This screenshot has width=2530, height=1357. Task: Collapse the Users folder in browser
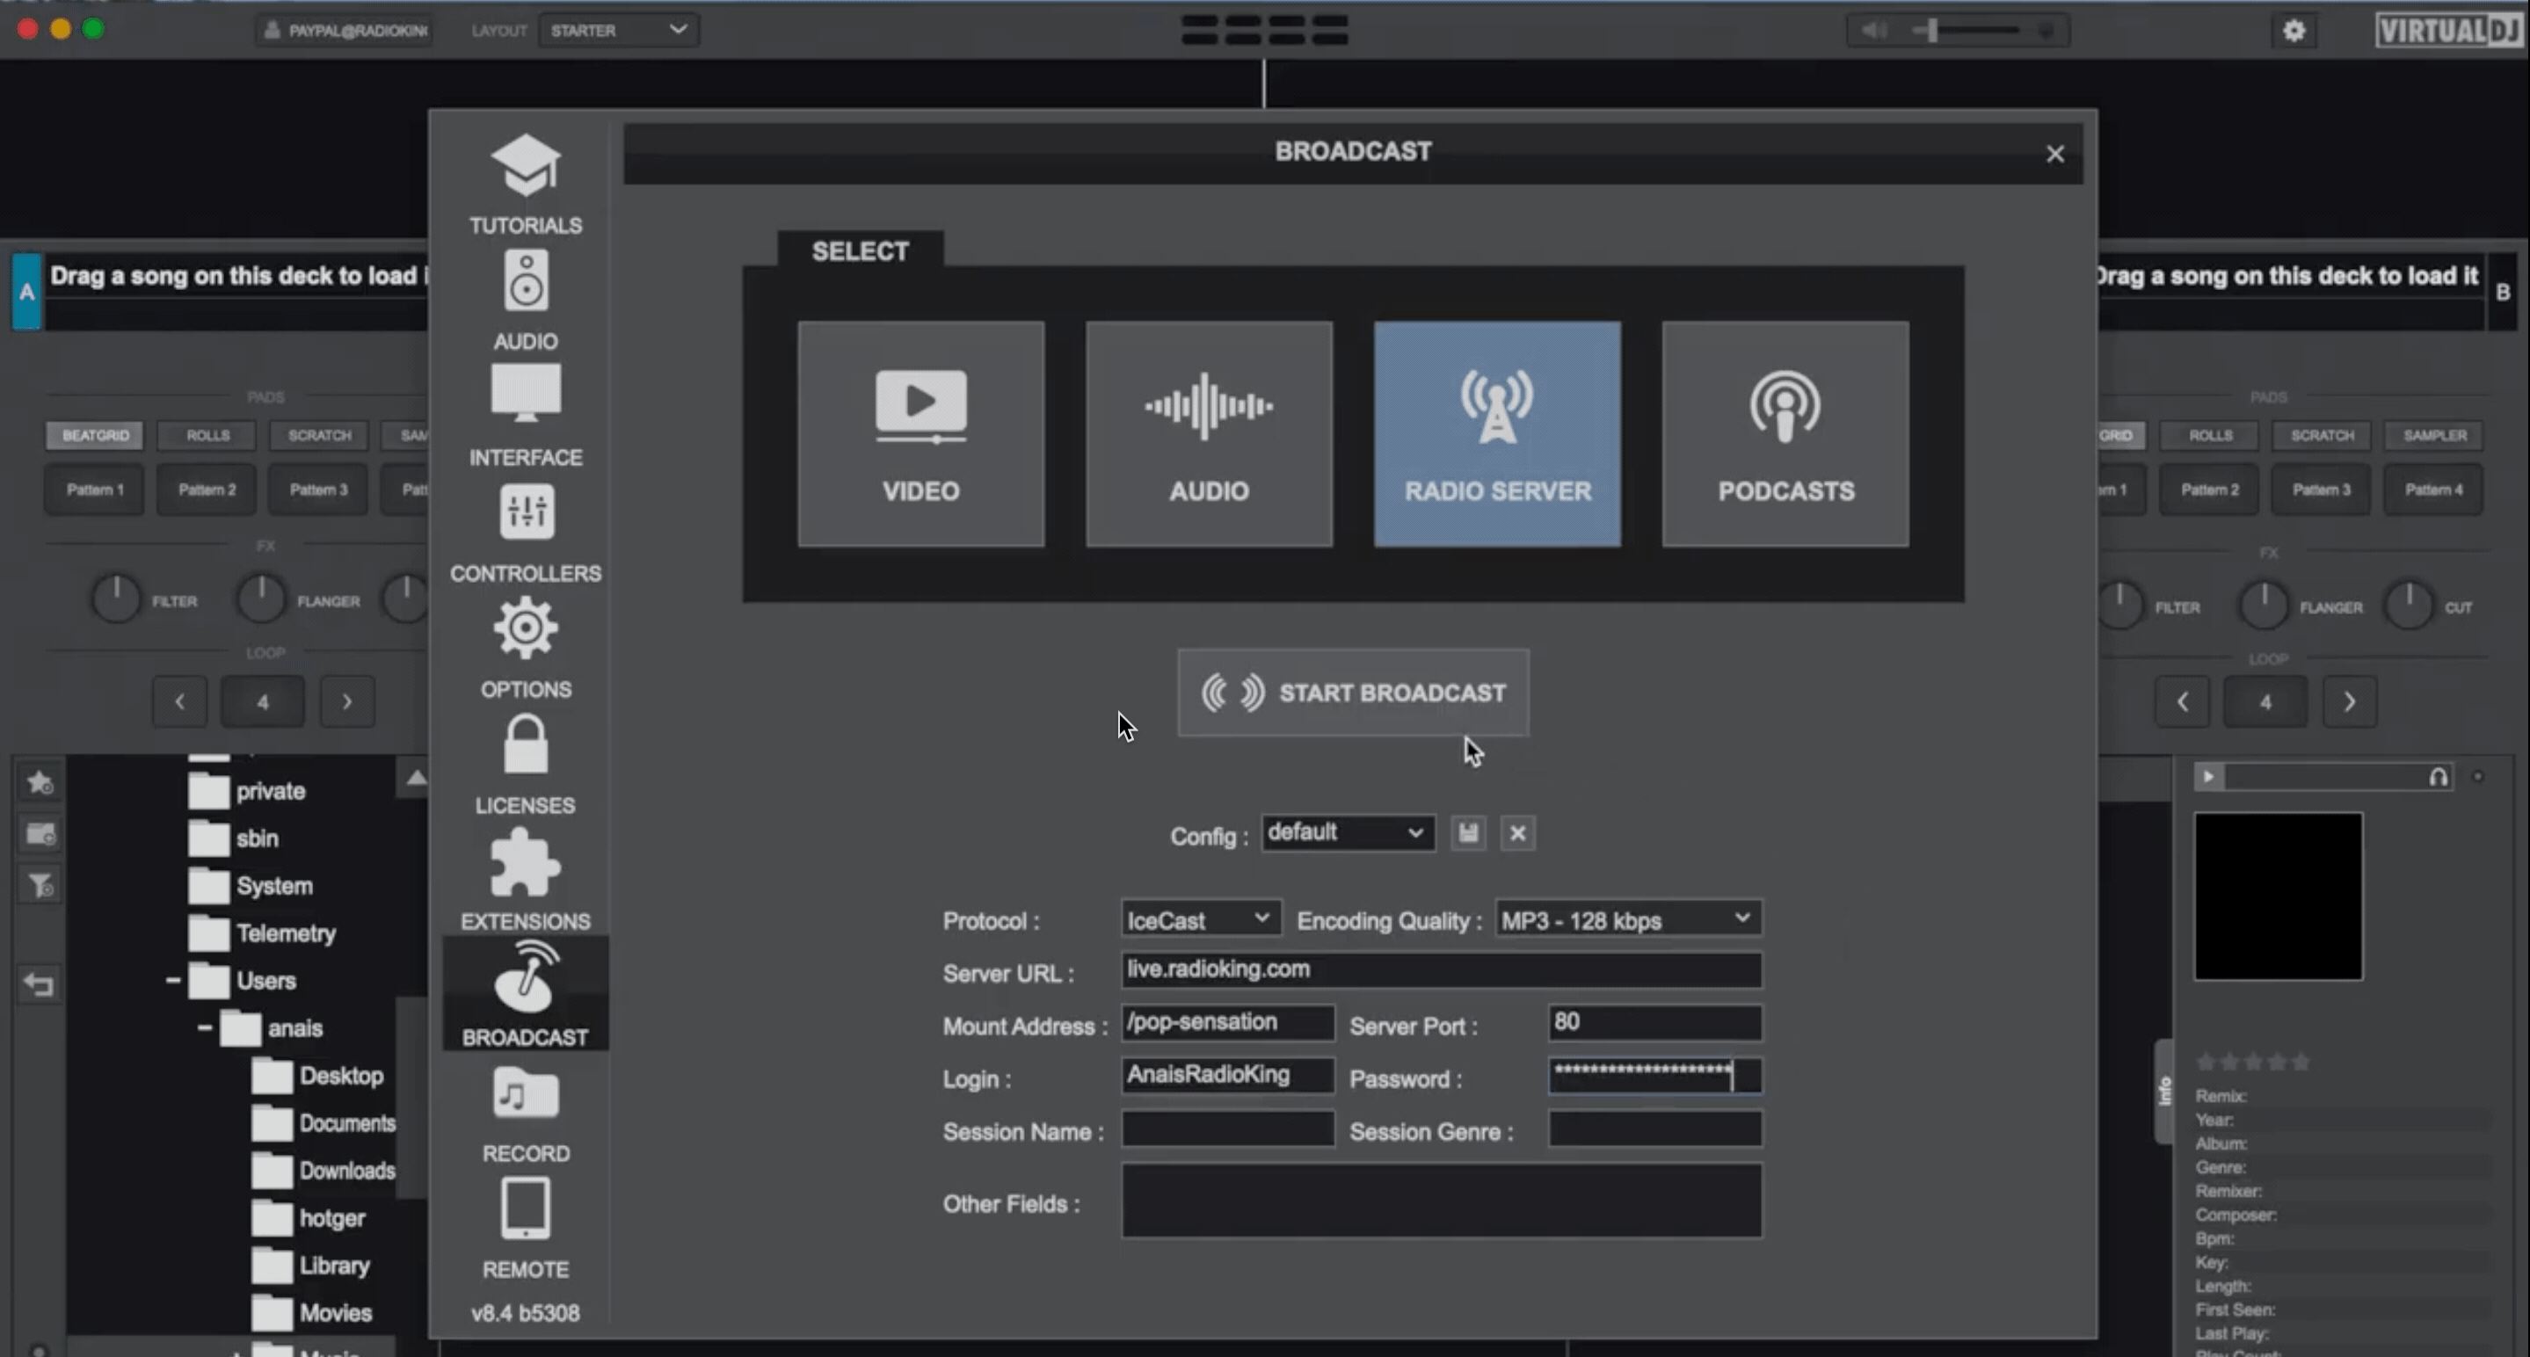(173, 980)
